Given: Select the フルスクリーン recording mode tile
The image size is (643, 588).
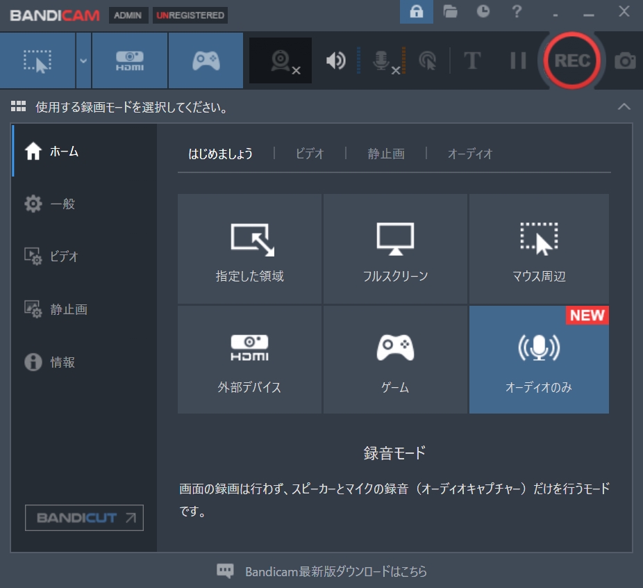Looking at the screenshot, I should pyautogui.click(x=394, y=248).
